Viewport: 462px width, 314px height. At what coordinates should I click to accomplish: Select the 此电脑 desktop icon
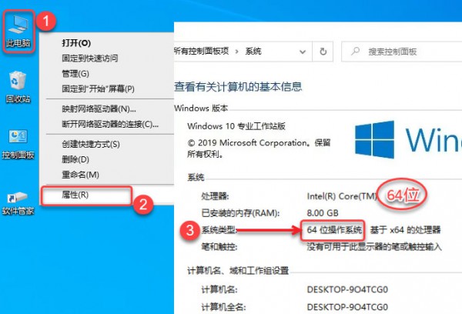point(18,32)
